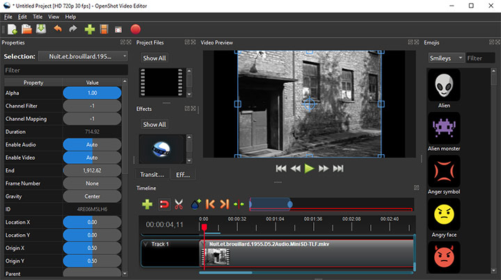Open the Title menu
Screen dimensions: 501x280
[38, 16]
